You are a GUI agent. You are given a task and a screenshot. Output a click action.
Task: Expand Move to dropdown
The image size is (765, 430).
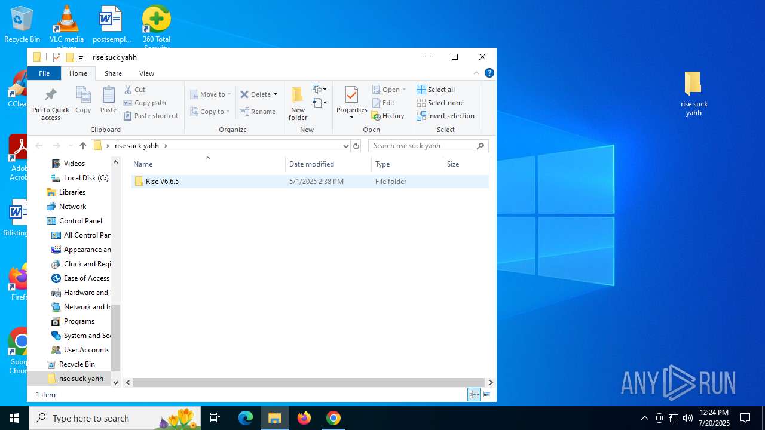pyautogui.click(x=229, y=94)
